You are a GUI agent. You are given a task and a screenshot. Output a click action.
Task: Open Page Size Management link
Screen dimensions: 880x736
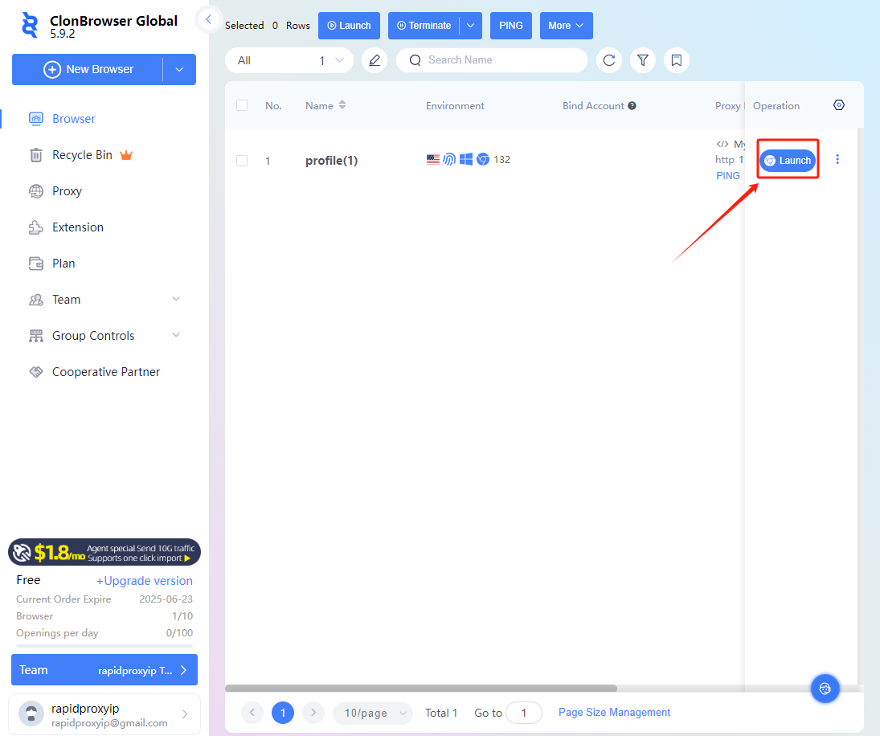pyautogui.click(x=614, y=712)
